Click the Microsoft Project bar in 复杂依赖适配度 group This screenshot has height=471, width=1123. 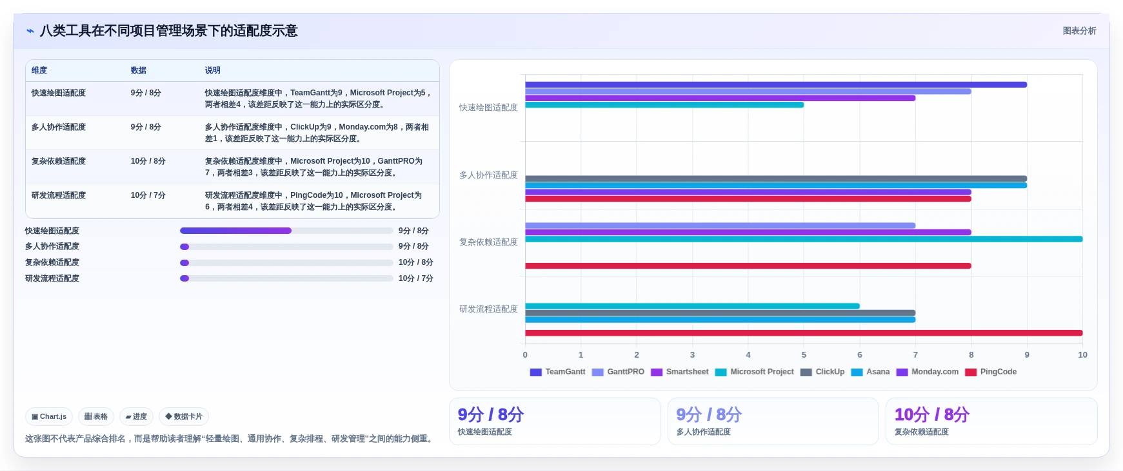[804, 240]
